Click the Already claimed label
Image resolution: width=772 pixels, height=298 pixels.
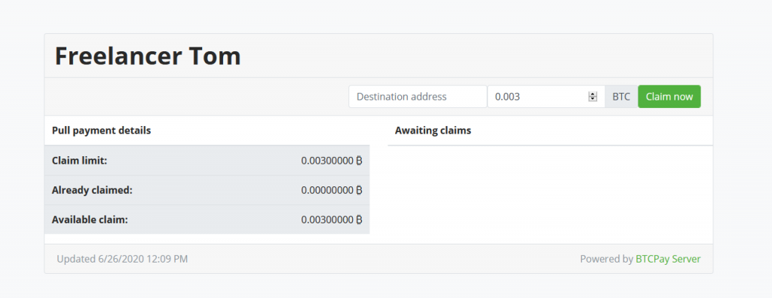92,190
